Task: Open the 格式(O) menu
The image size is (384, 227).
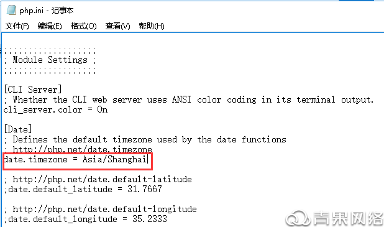Action: [x=83, y=26]
